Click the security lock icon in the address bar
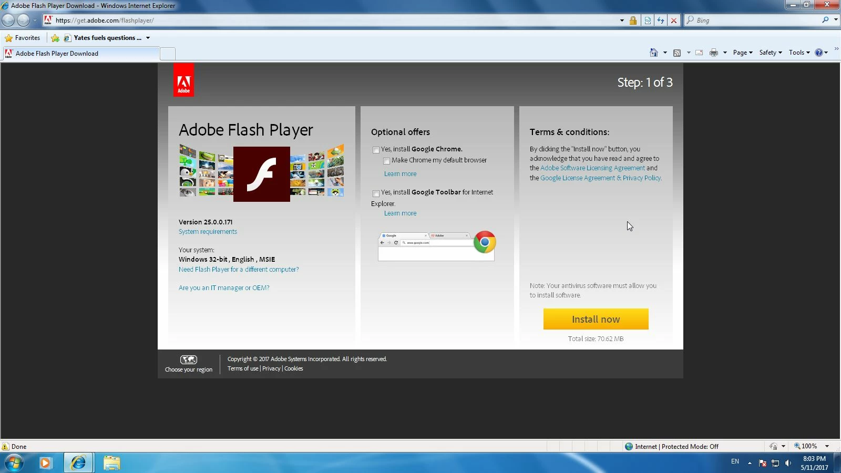 click(633, 20)
